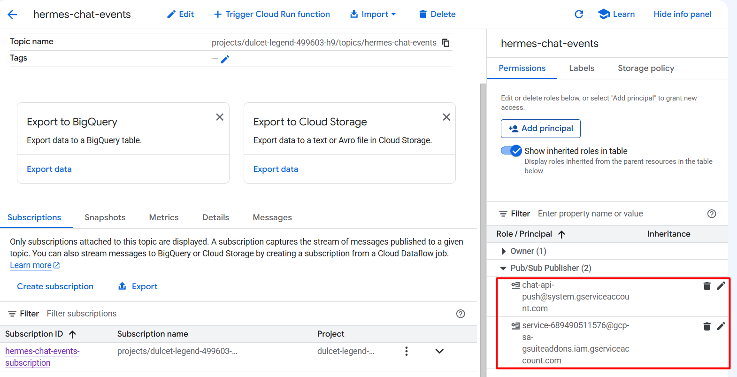
Task: Dismiss the Export to BigQuery card
Action: point(220,117)
